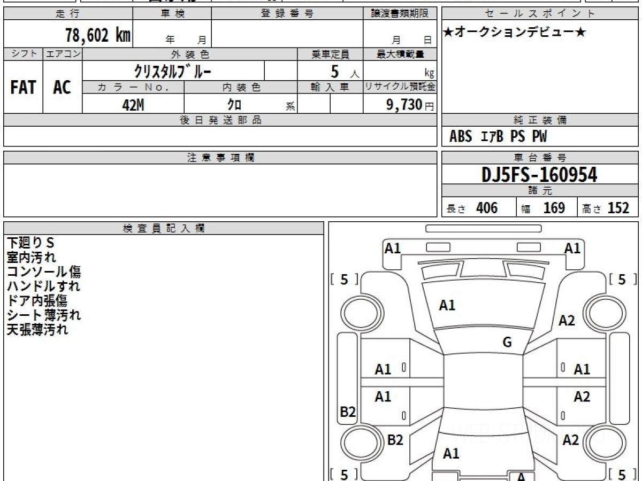Select the inspector note シート薄汚れ
Screen dimensions: 642x481
[44, 315]
